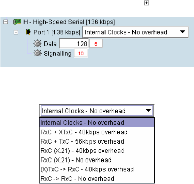Choose RxC (X.21) - No overhead
Image resolution: width=194 pixels, height=184 pixels.
(x=97, y=160)
